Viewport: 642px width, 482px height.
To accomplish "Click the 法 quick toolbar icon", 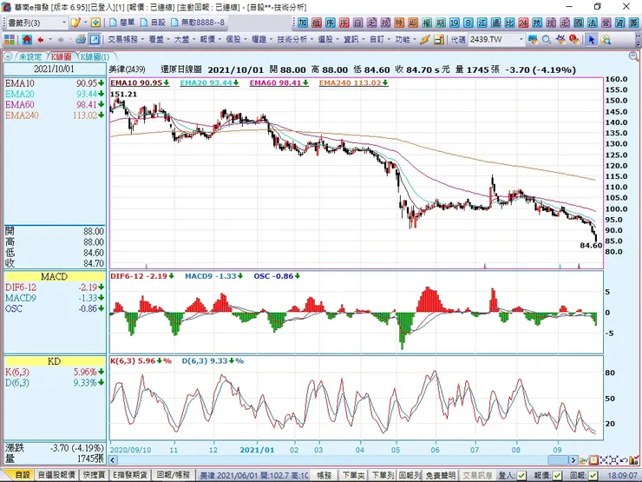I will (593, 23).
